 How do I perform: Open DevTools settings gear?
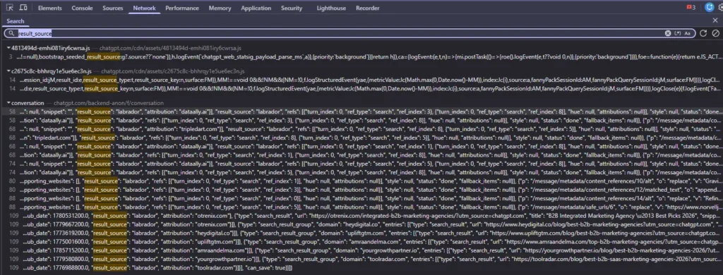coord(721,7)
